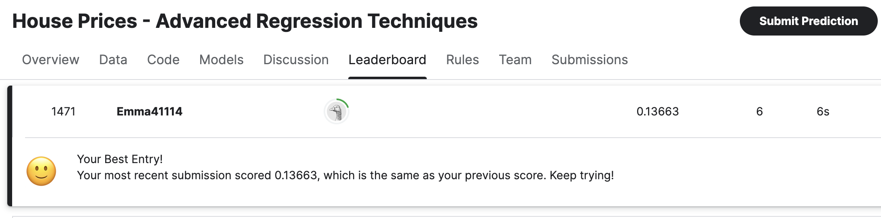Viewport: 881px width, 218px height.
Task: Select the Leaderboard tab
Action: click(x=387, y=60)
